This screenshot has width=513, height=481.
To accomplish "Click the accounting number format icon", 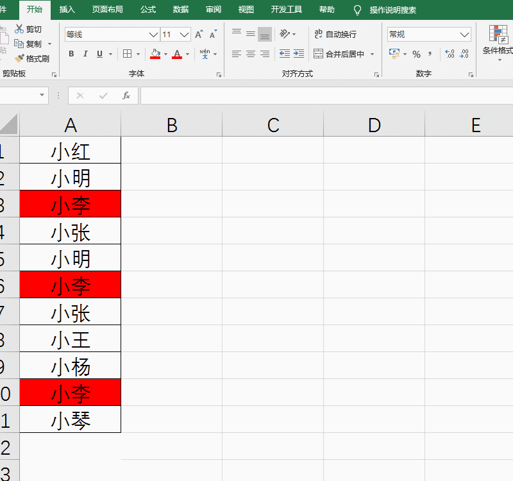I will coord(394,54).
